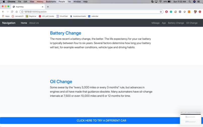Image resolution: width=203 pixels, height=127 pixels.
Task: Click the teal round extension icon
Action: (171, 12)
